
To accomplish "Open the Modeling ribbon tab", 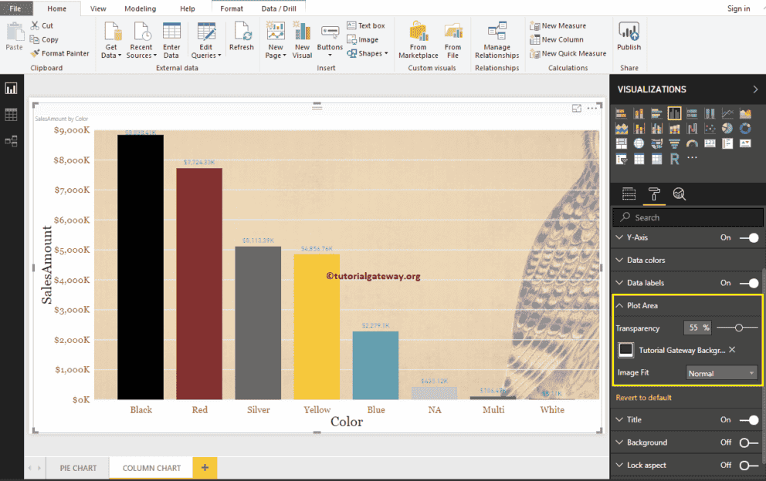I will point(141,8).
